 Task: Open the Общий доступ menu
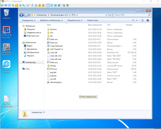click(x=75, y=20)
